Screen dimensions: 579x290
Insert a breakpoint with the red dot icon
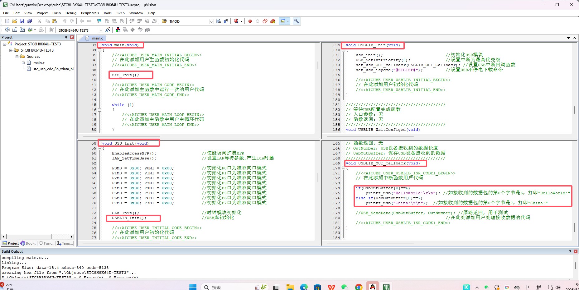pos(250,21)
